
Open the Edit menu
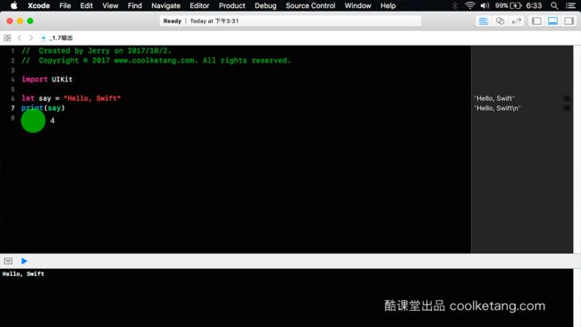(87, 5)
